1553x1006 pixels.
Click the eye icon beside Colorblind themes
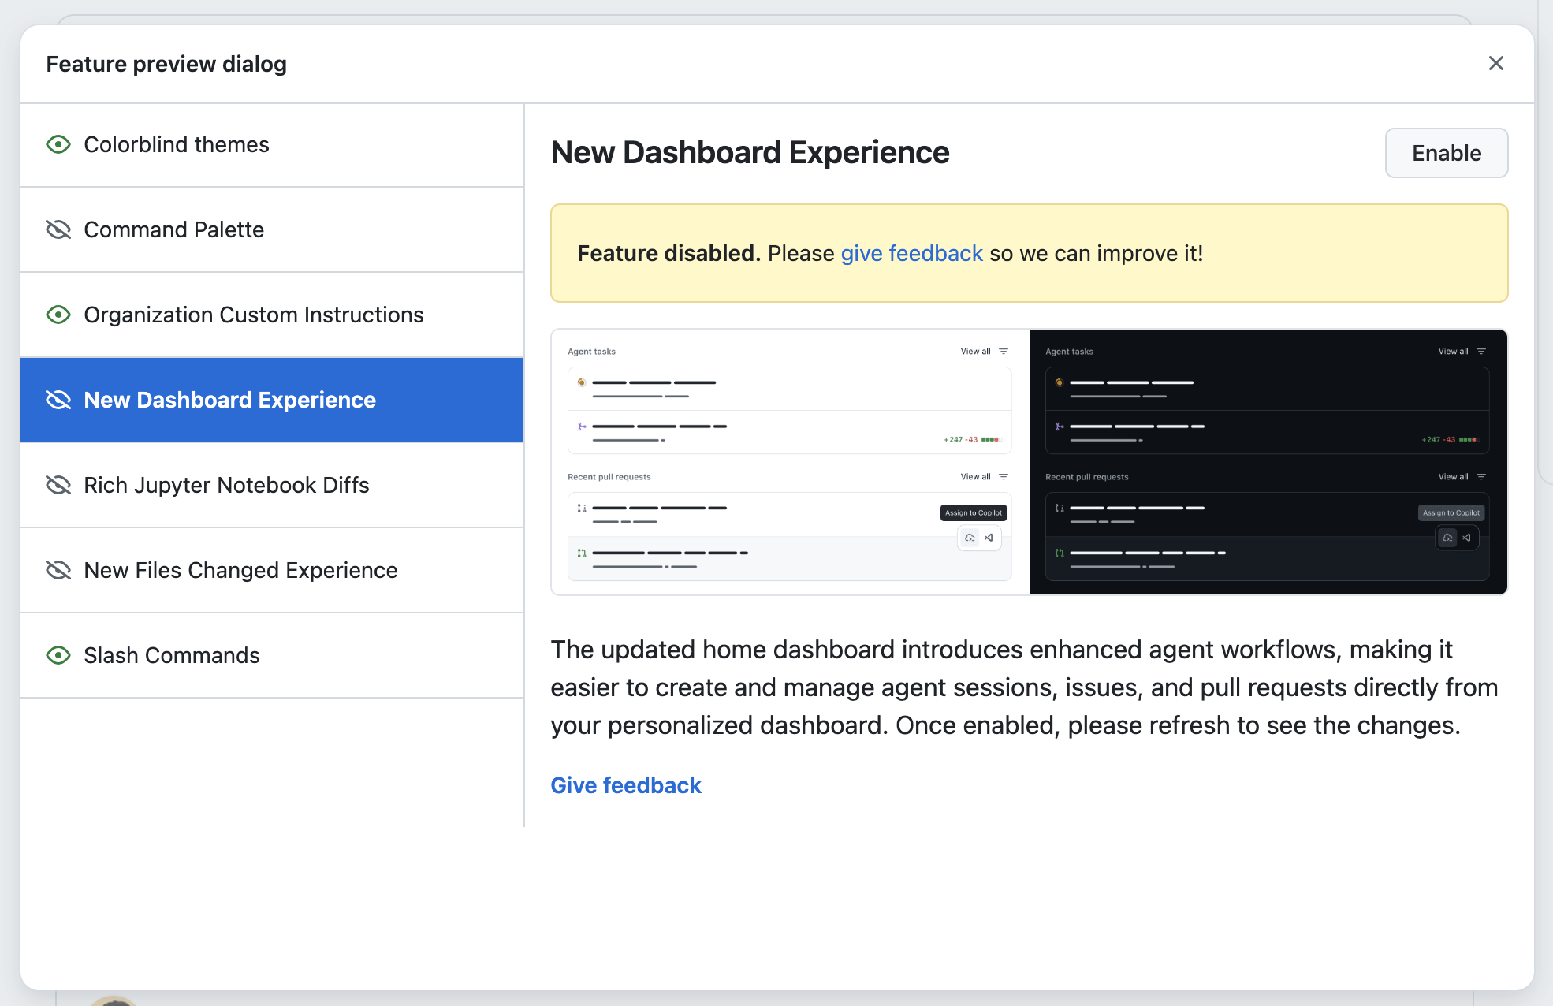58,144
